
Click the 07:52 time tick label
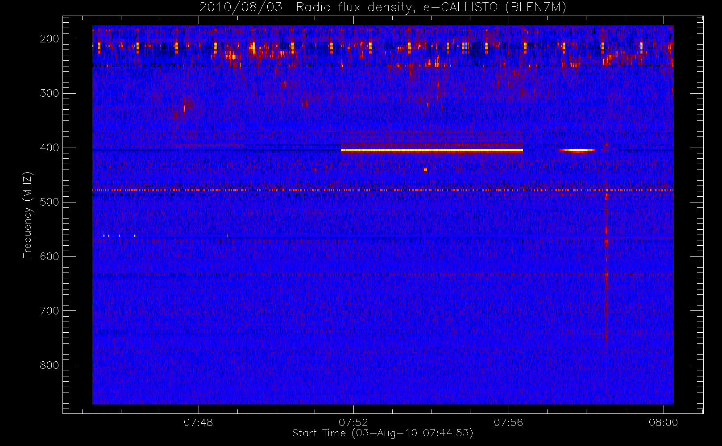(353, 422)
